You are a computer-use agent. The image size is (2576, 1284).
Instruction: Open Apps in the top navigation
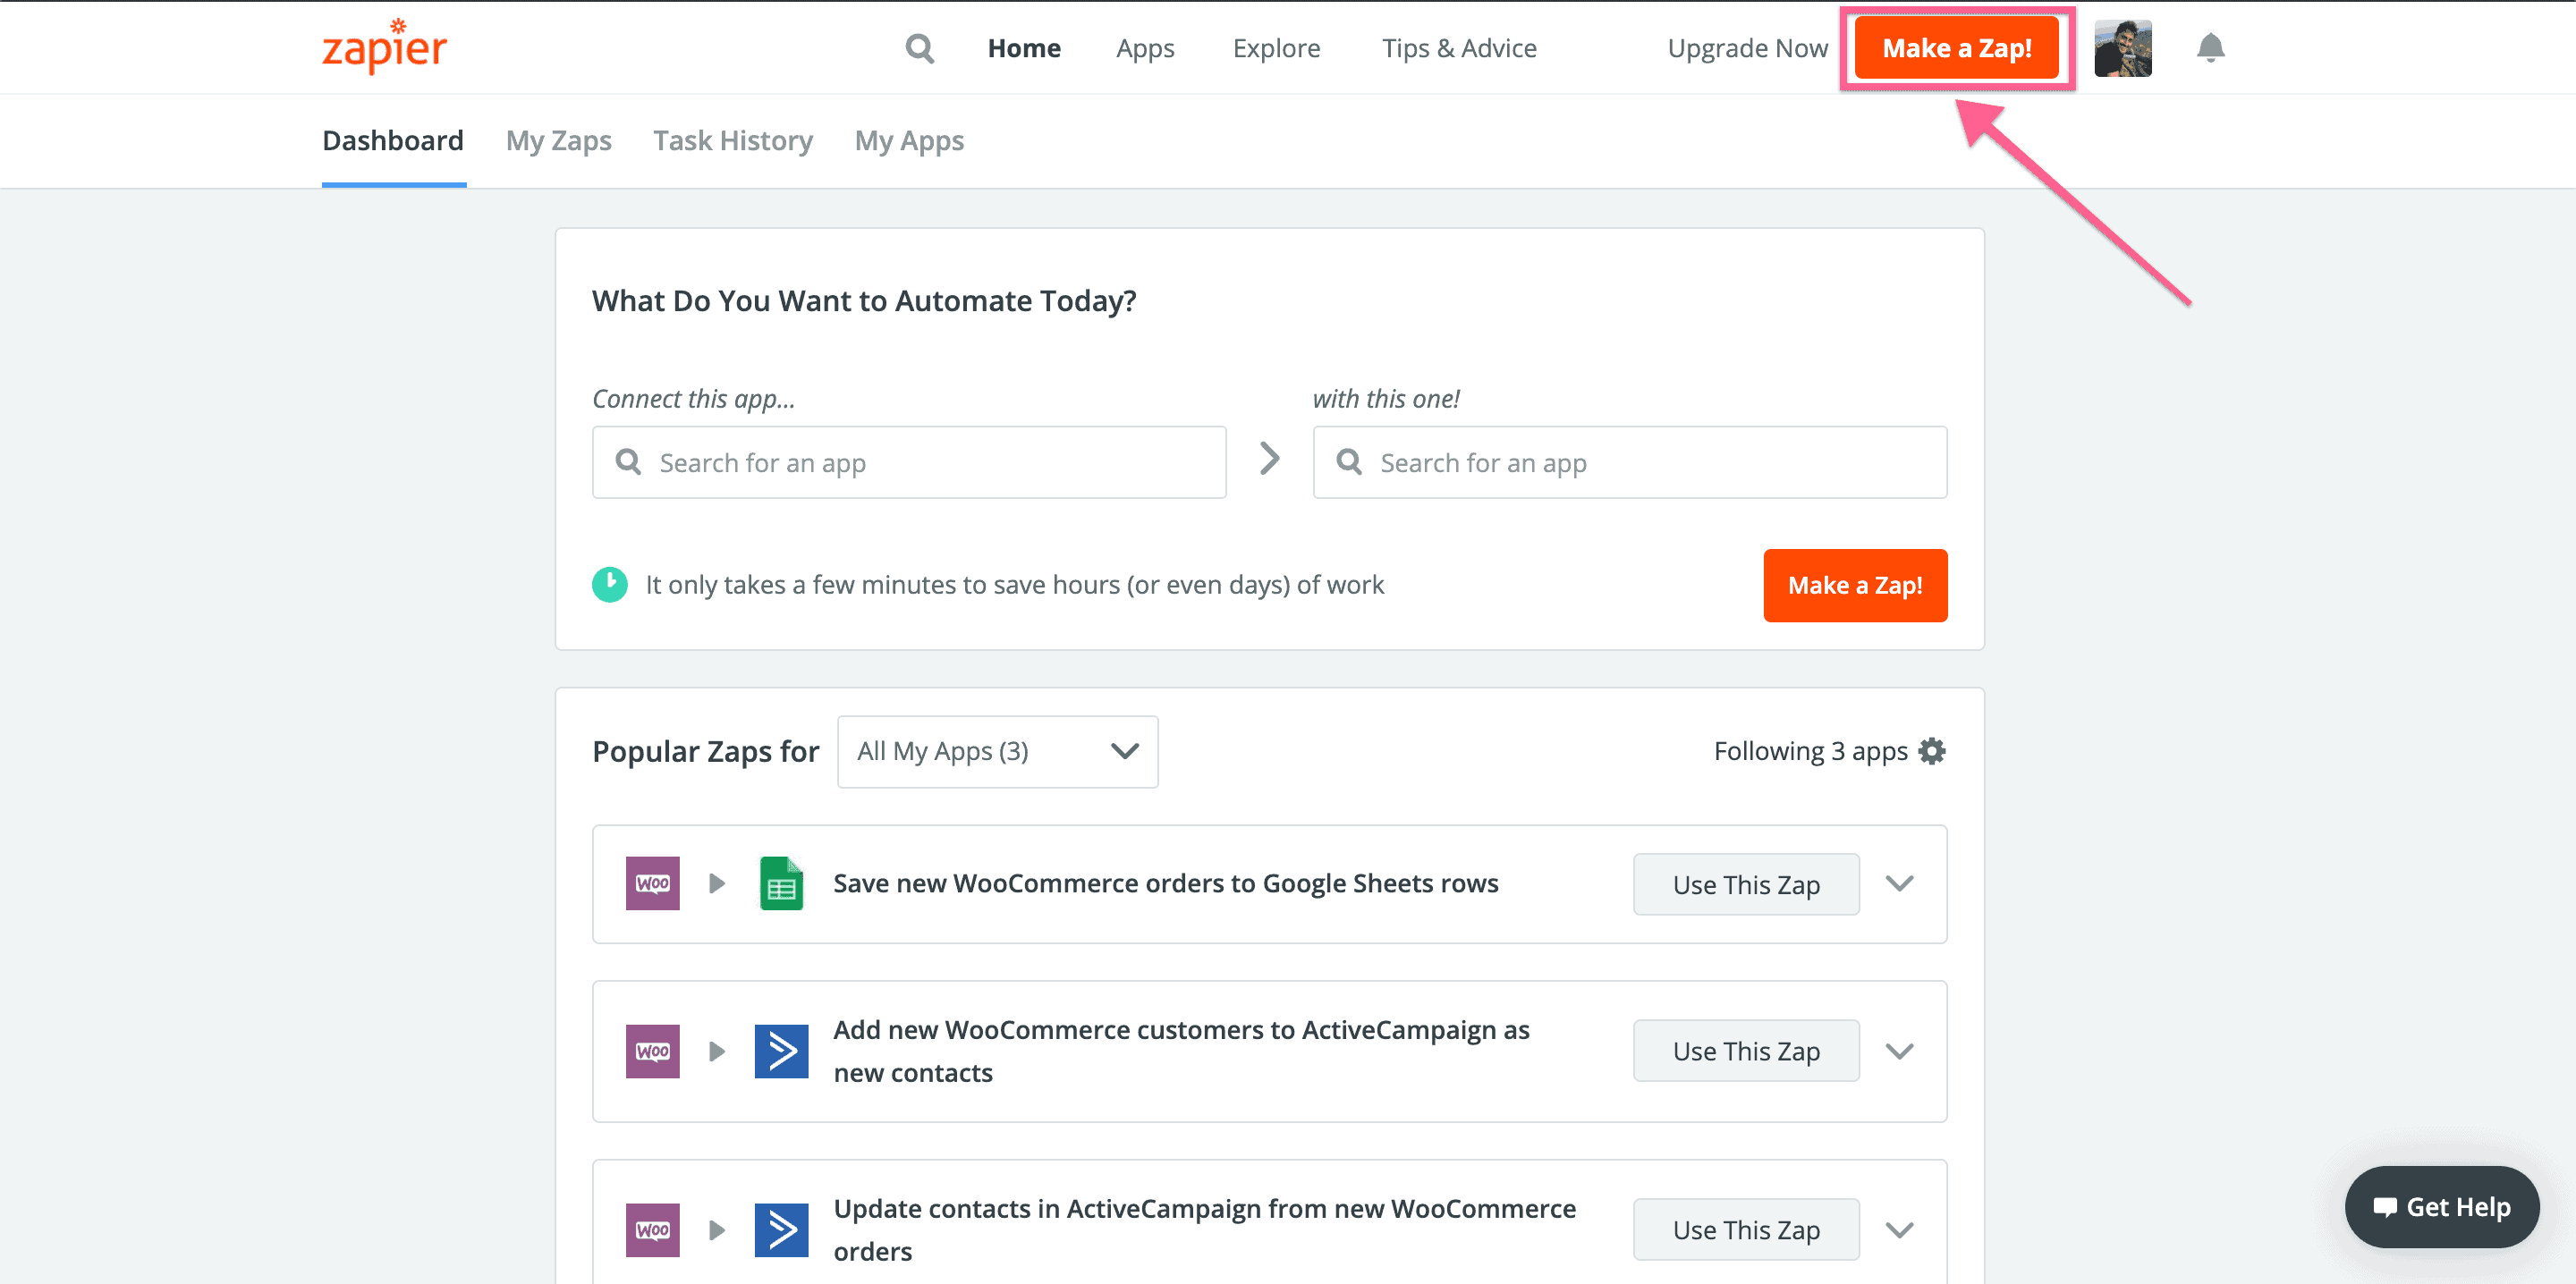click(x=1145, y=48)
